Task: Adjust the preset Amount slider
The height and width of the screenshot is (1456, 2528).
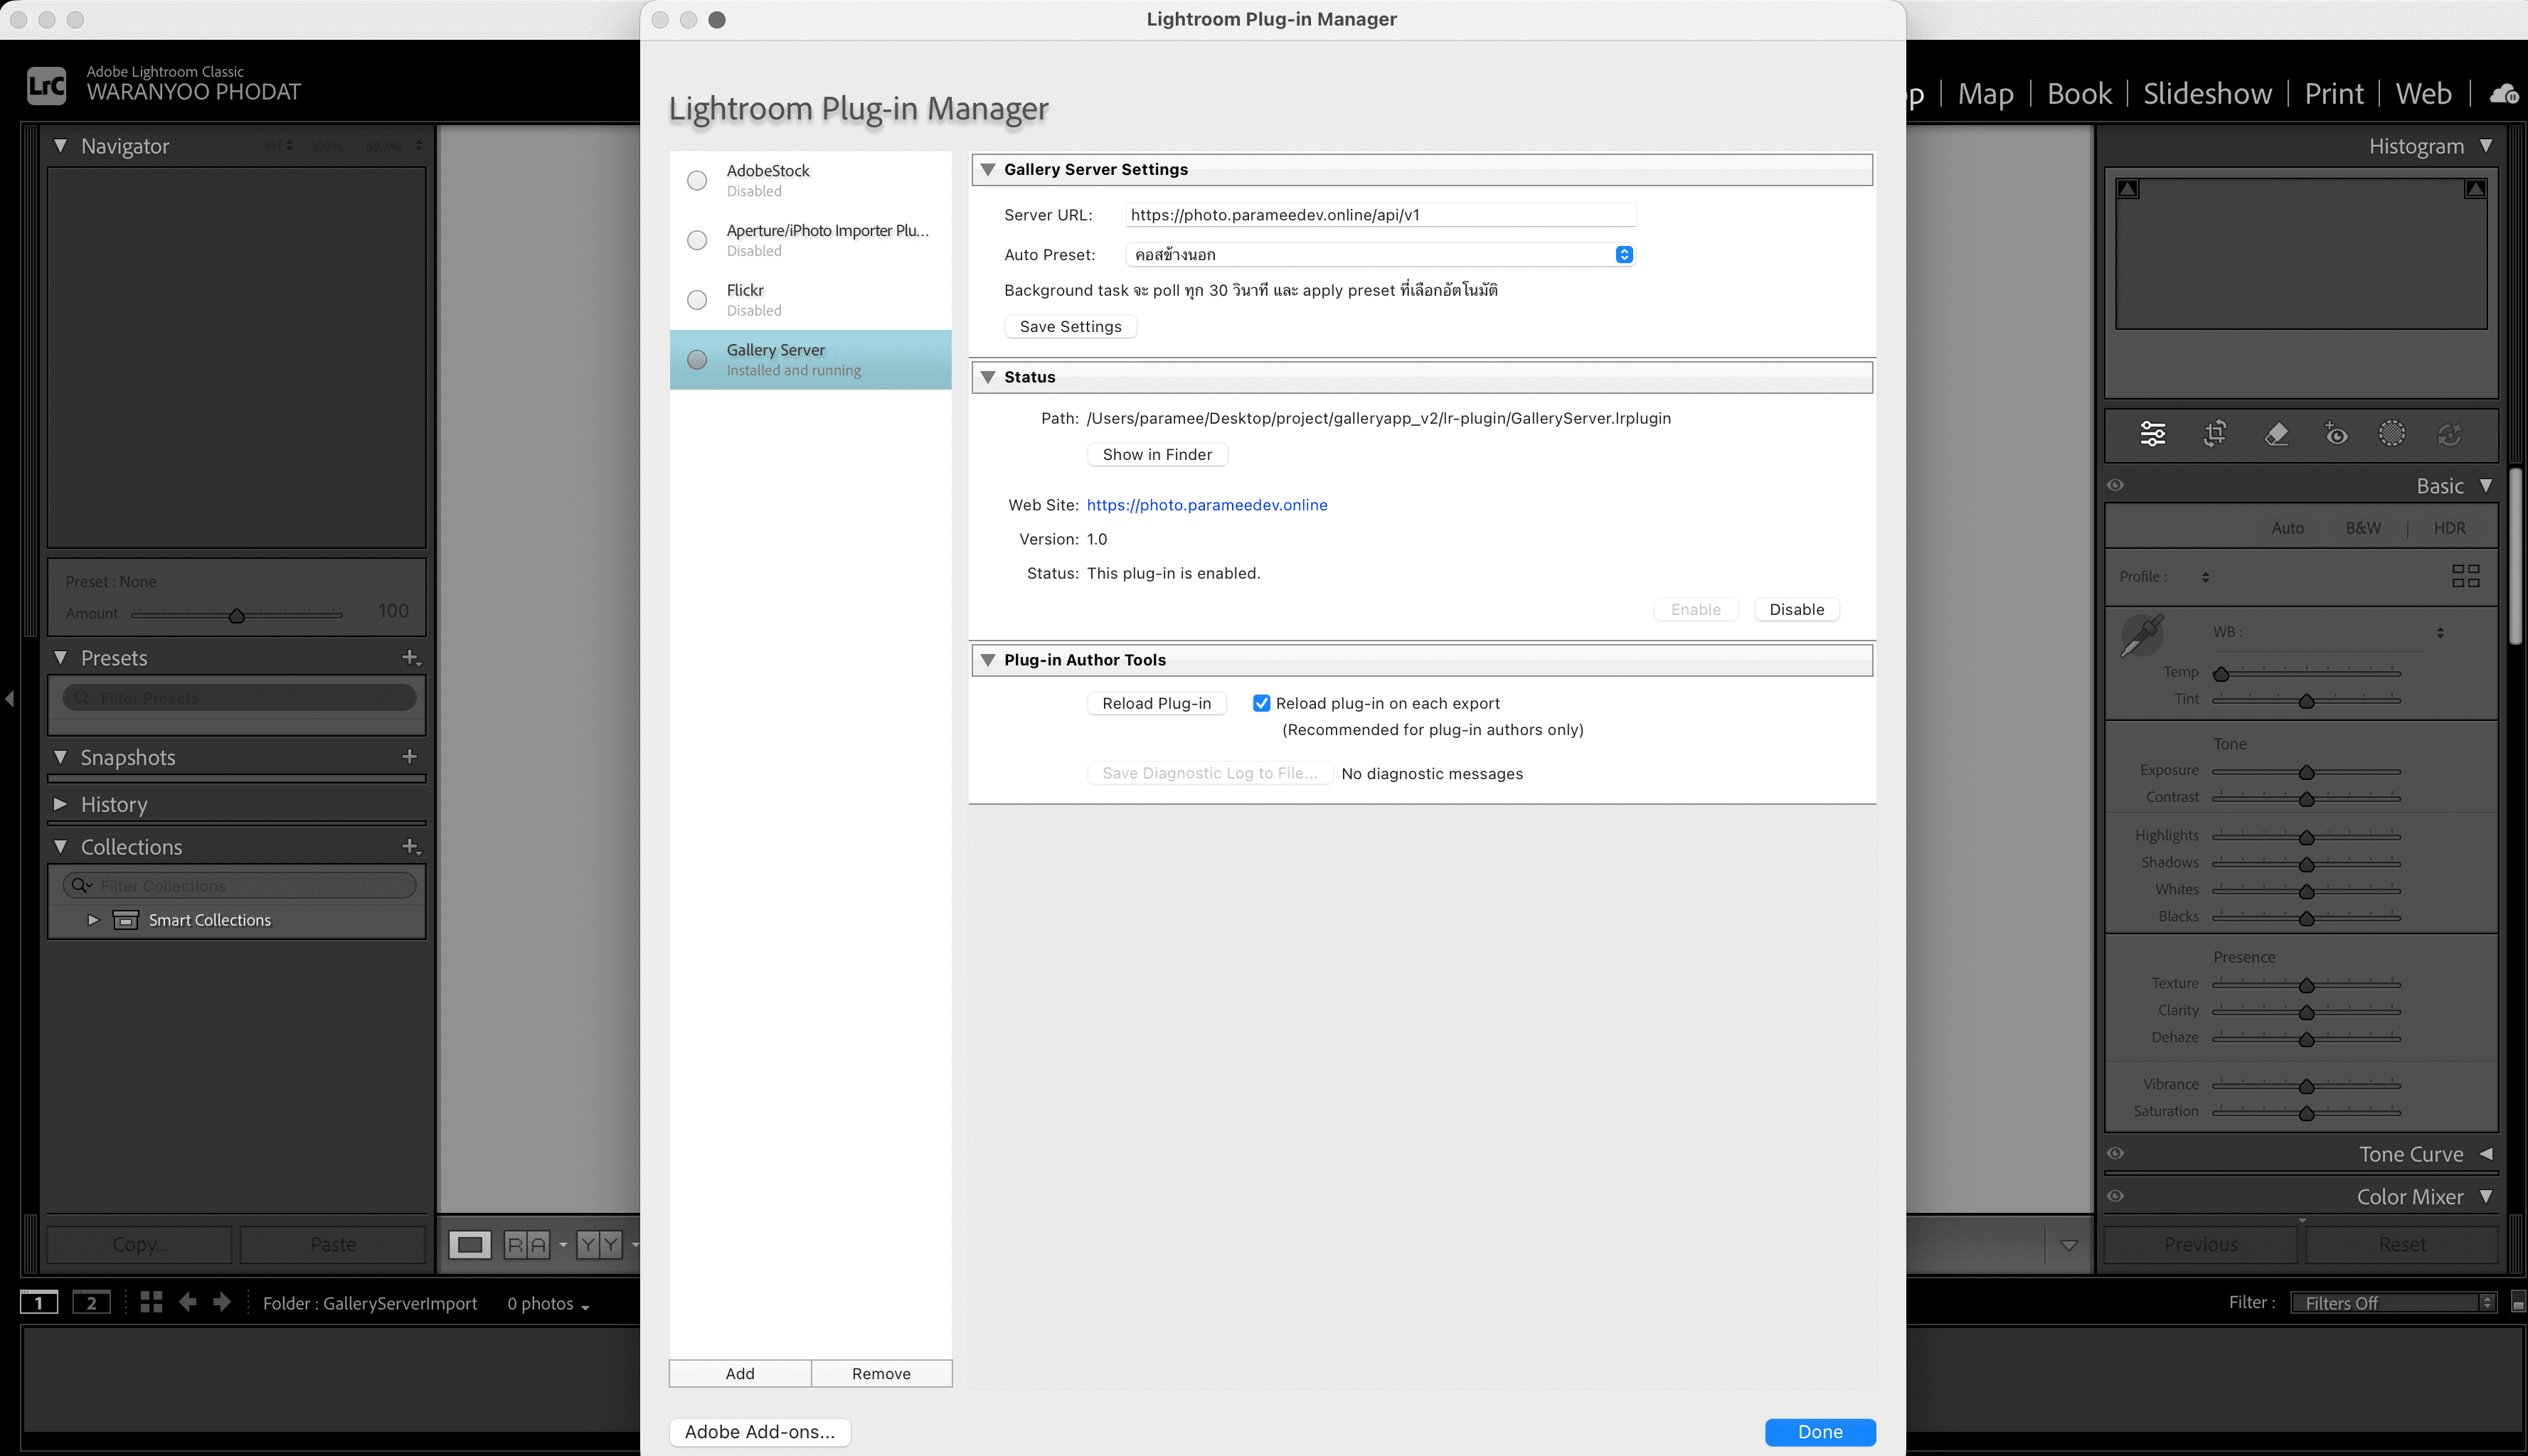Action: pyautogui.click(x=237, y=615)
